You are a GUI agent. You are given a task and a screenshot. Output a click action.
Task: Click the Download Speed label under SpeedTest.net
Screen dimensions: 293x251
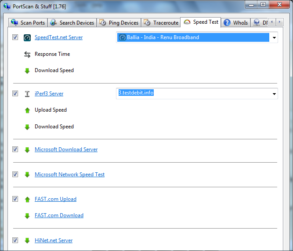54,70
